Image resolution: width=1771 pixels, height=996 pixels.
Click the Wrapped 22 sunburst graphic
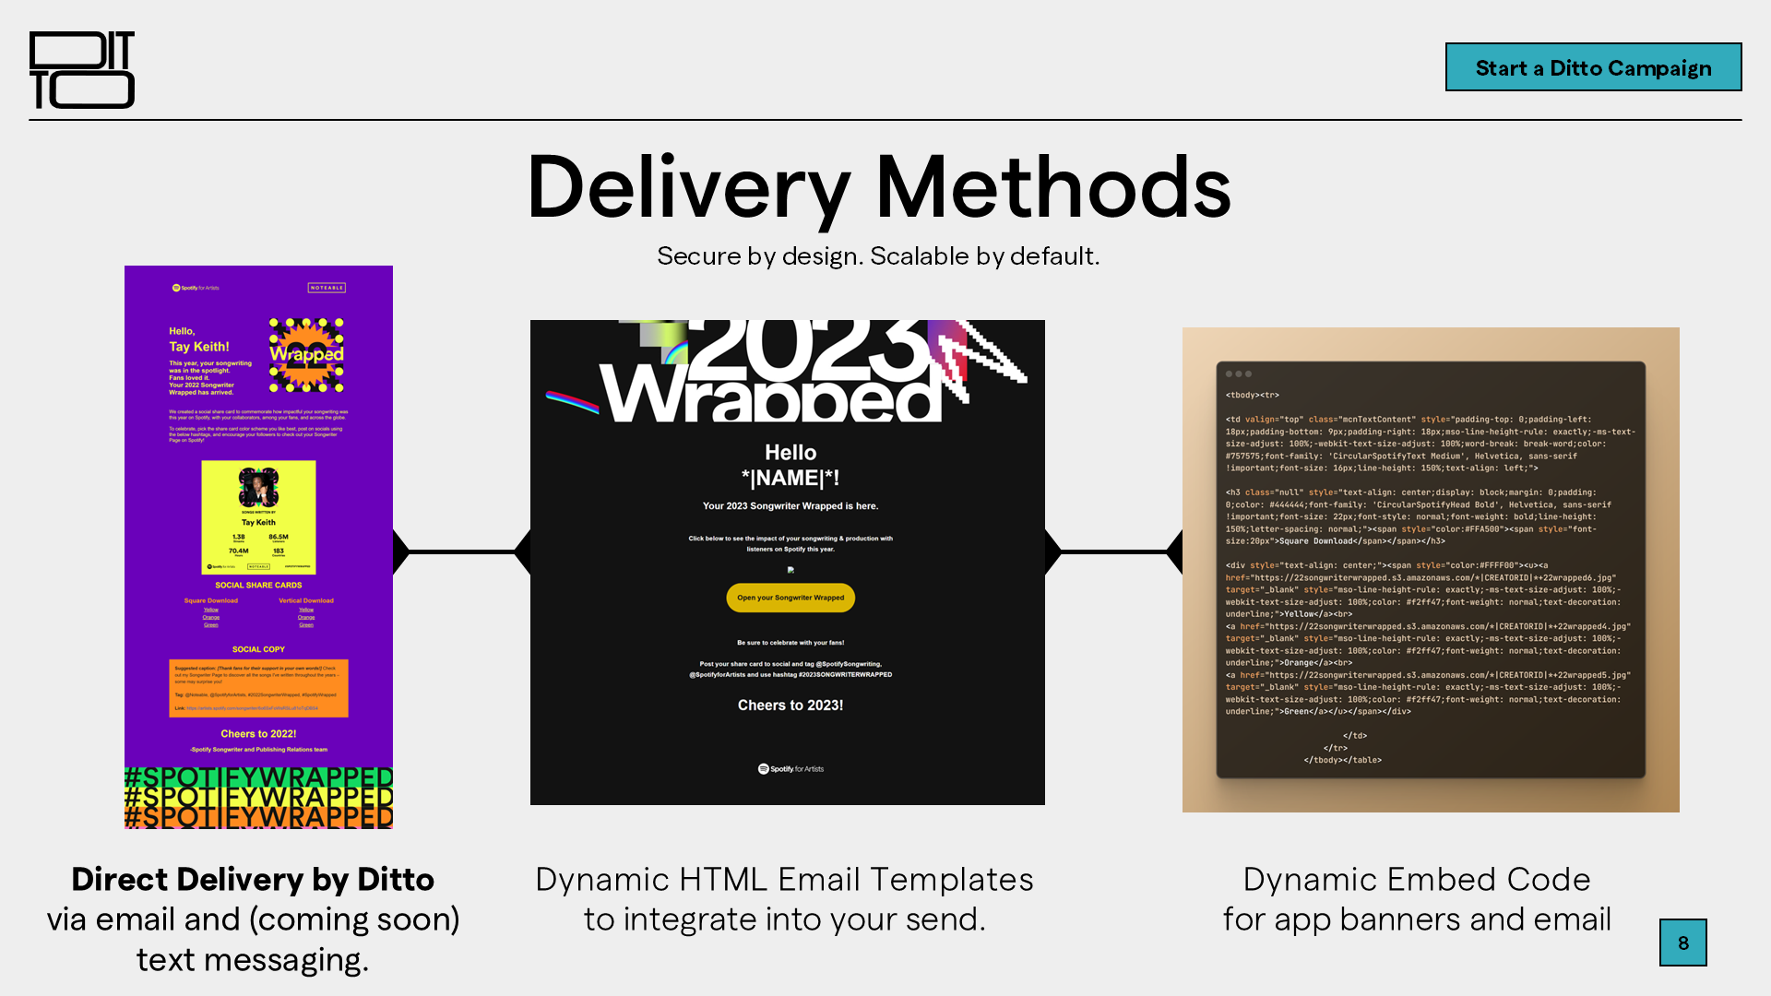306,356
